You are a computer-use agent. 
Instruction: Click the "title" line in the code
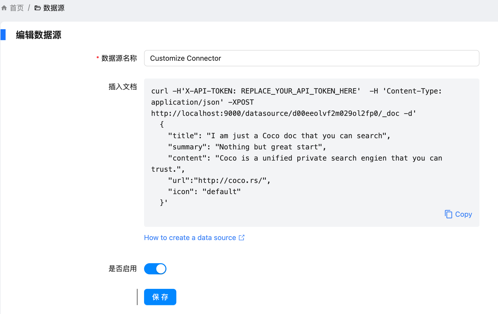(x=279, y=136)
